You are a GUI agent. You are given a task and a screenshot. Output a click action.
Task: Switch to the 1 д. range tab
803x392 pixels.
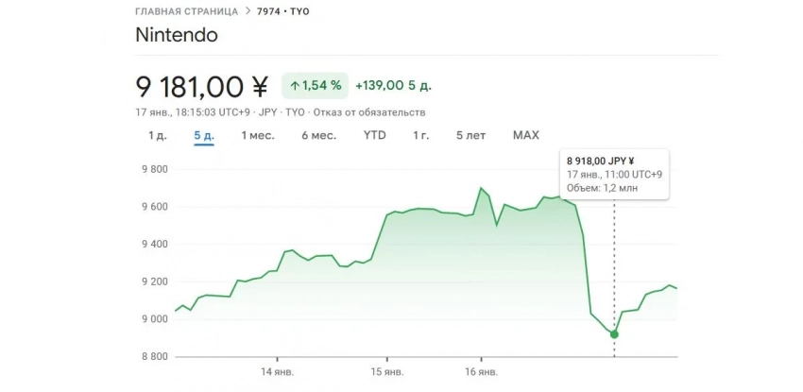click(157, 135)
